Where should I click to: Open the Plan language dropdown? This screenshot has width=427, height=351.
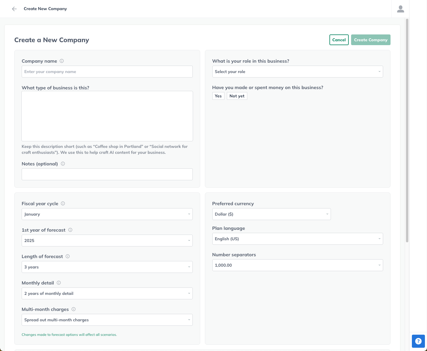(x=297, y=239)
